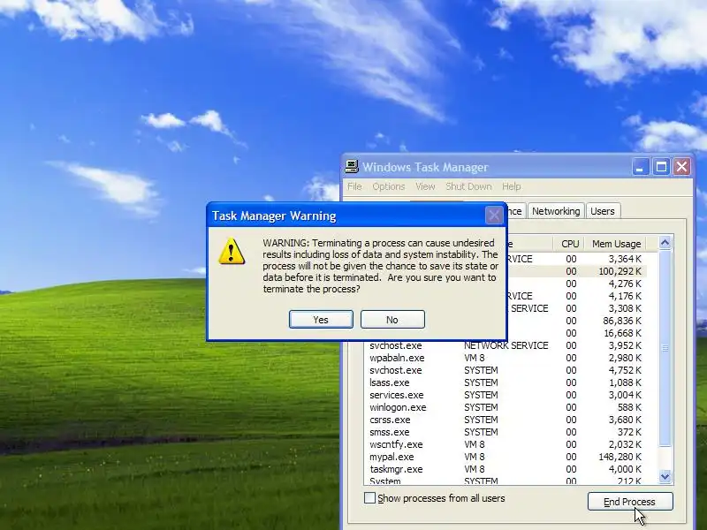Image resolution: width=707 pixels, height=530 pixels.
Task: Select the wpabaln.exe process row
Action: coord(506,358)
